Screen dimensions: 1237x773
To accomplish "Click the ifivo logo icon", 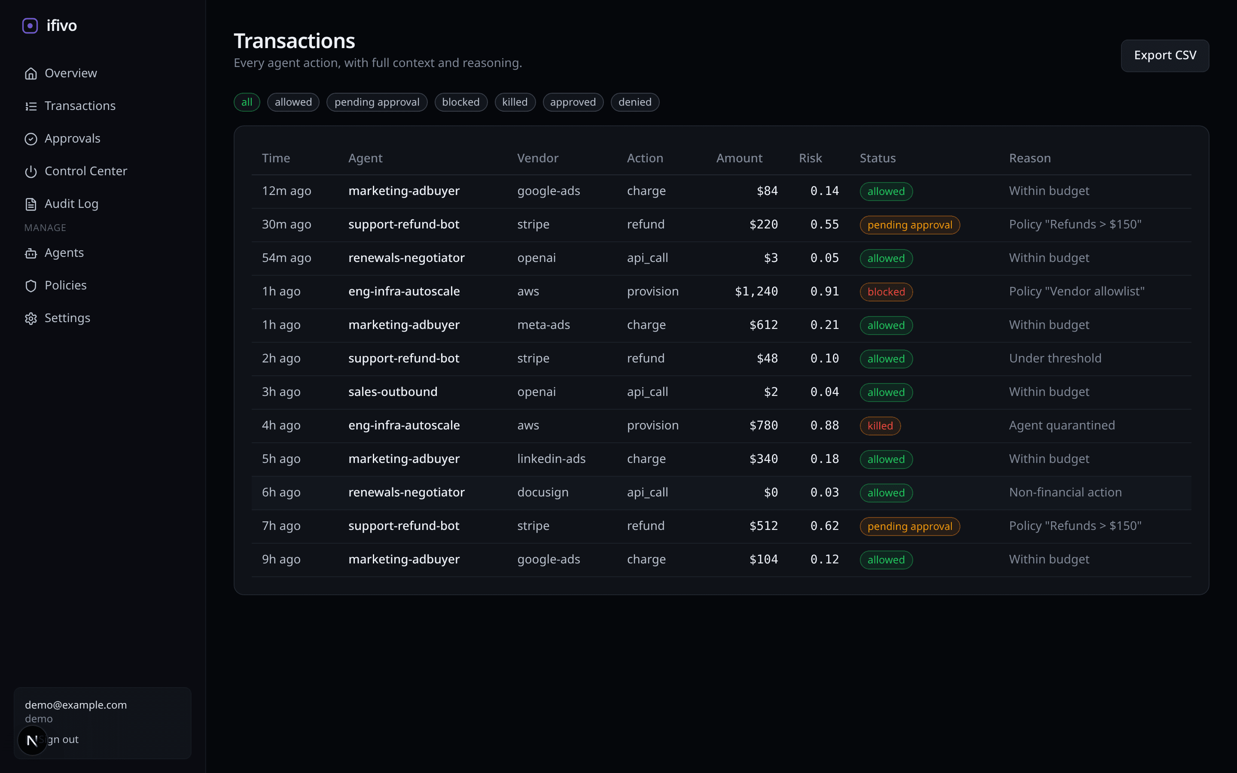I will (x=30, y=26).
